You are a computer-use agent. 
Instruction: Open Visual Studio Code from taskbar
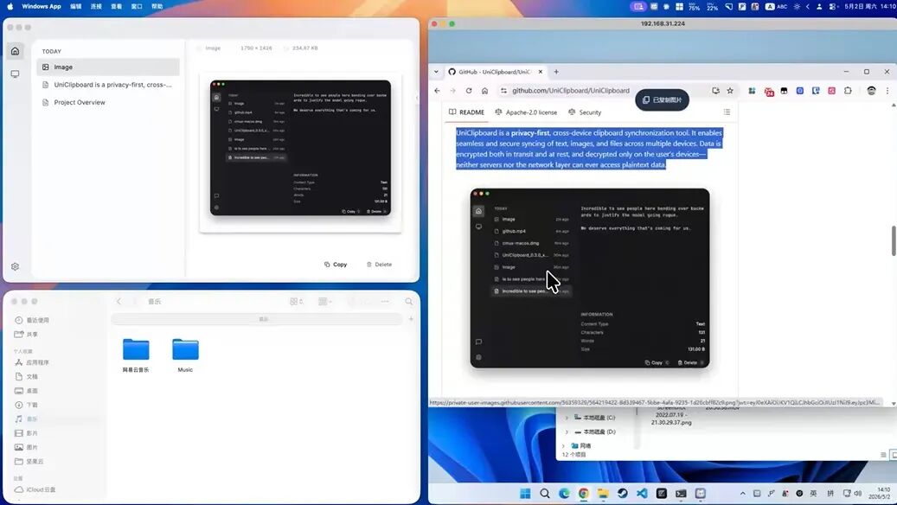(642, 493)
